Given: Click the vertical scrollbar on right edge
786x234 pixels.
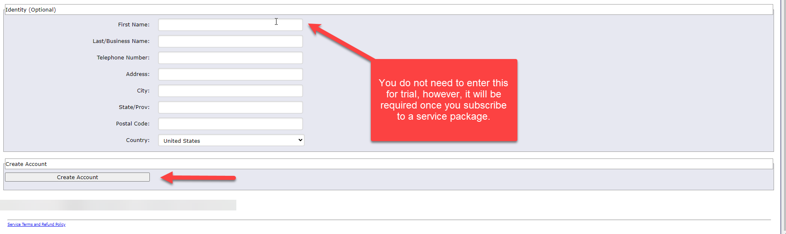Looking at the screenshot, I should tap(782, 116).
